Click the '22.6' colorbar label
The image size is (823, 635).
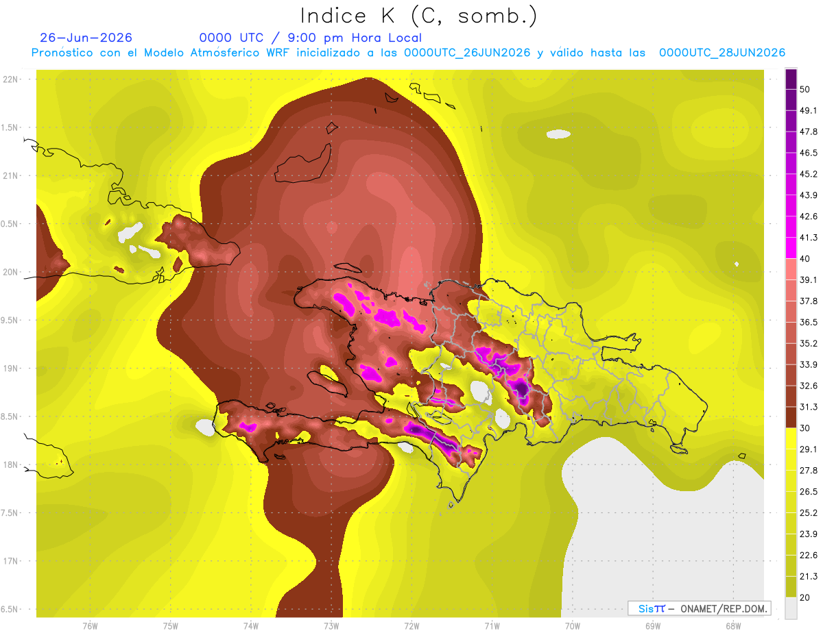[x=809, y=556]
